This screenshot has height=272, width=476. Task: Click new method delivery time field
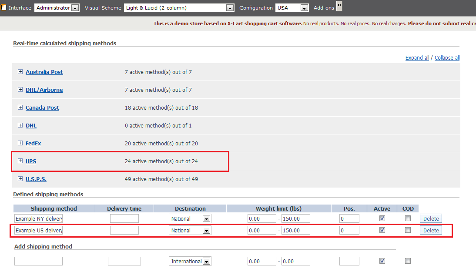(x=124, y=262)
